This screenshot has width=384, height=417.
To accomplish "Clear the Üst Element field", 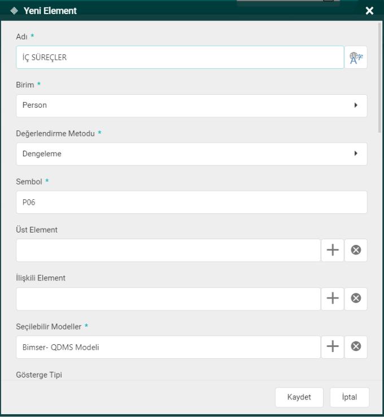I will coord(356,250).
